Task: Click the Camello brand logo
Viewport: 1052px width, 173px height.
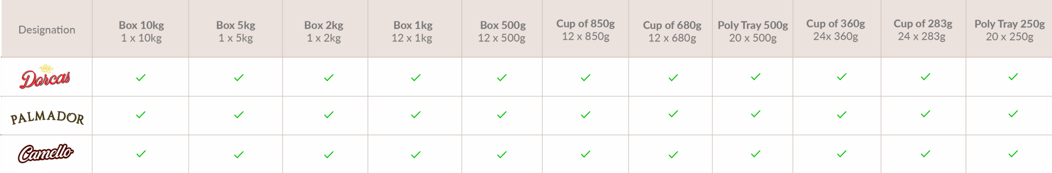Action: tap(46, 153)
